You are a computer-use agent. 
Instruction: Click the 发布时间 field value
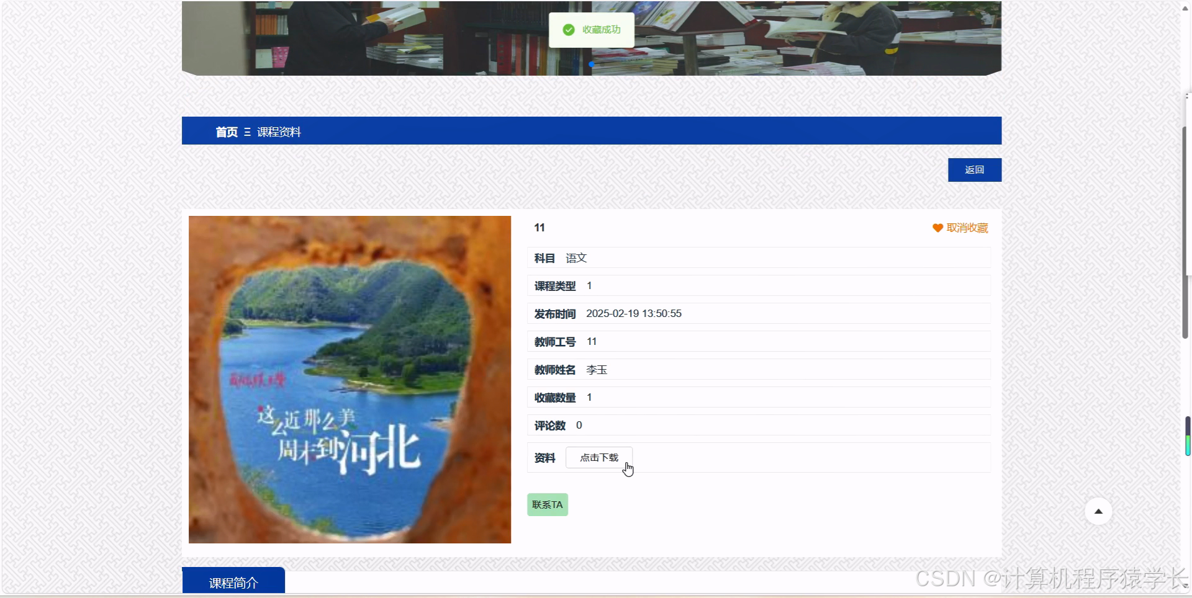click(x=633, y=313)
